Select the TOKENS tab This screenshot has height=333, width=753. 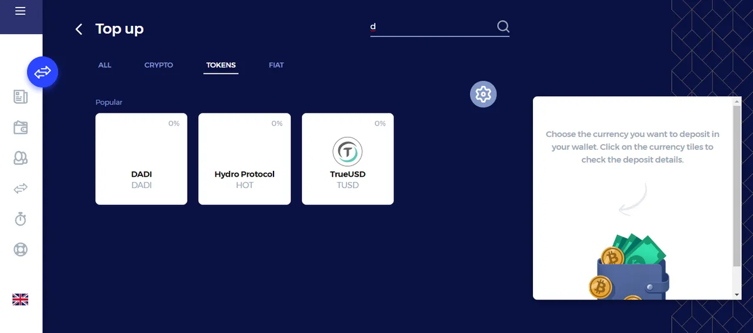[x=221, y=65]
